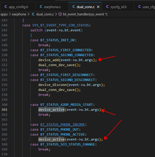Click SYS_BT_EVENT_TYPE_CON_STATUS identifier

(61, 25)
